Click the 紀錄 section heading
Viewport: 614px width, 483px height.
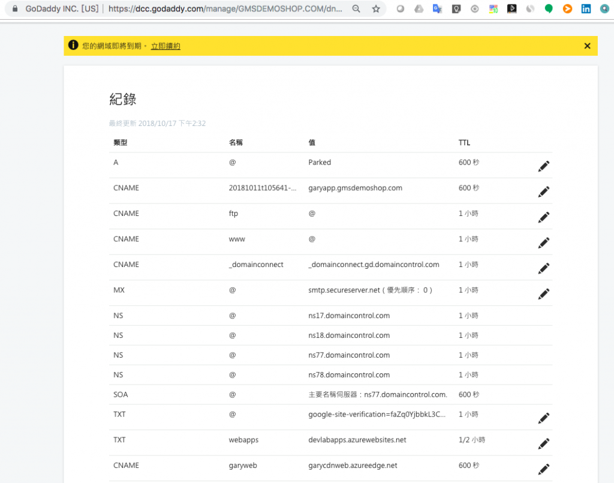pyautogui.click(x=122, y=99)
